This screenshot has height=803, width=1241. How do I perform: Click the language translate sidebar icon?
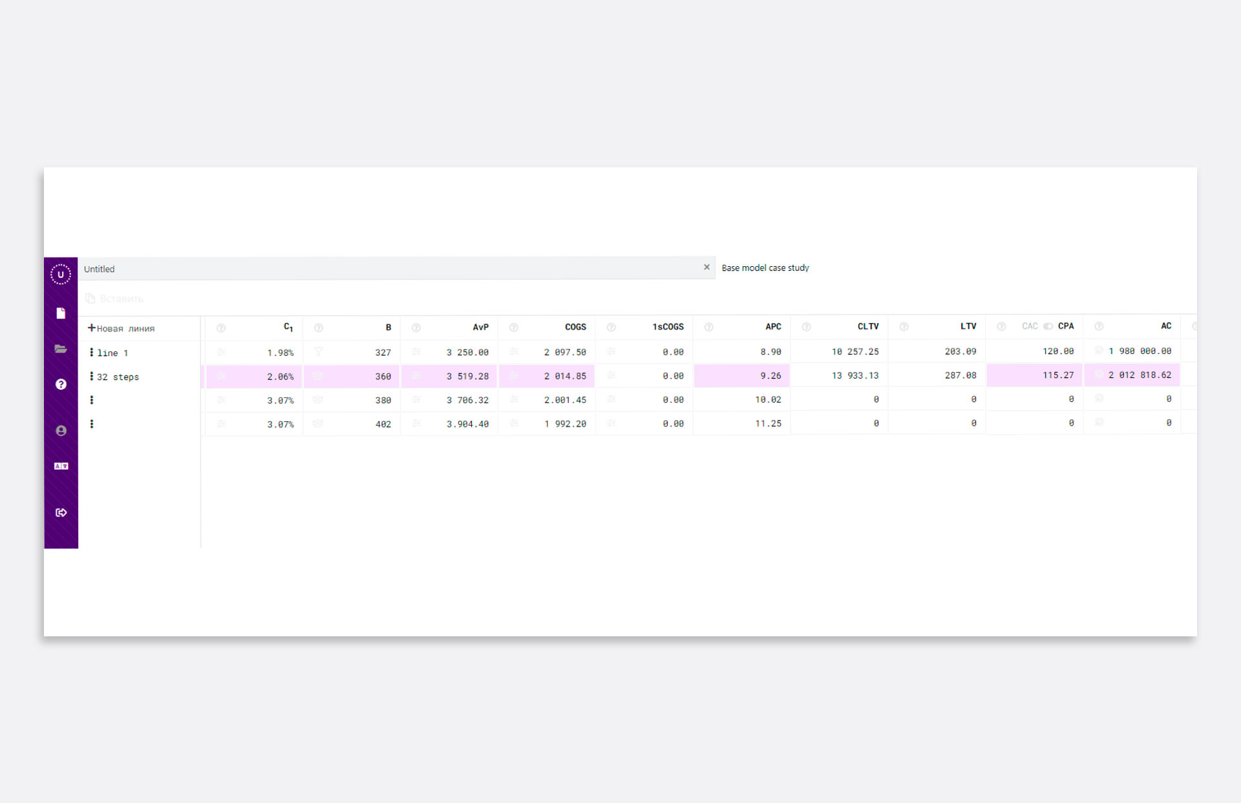[61, 466]
